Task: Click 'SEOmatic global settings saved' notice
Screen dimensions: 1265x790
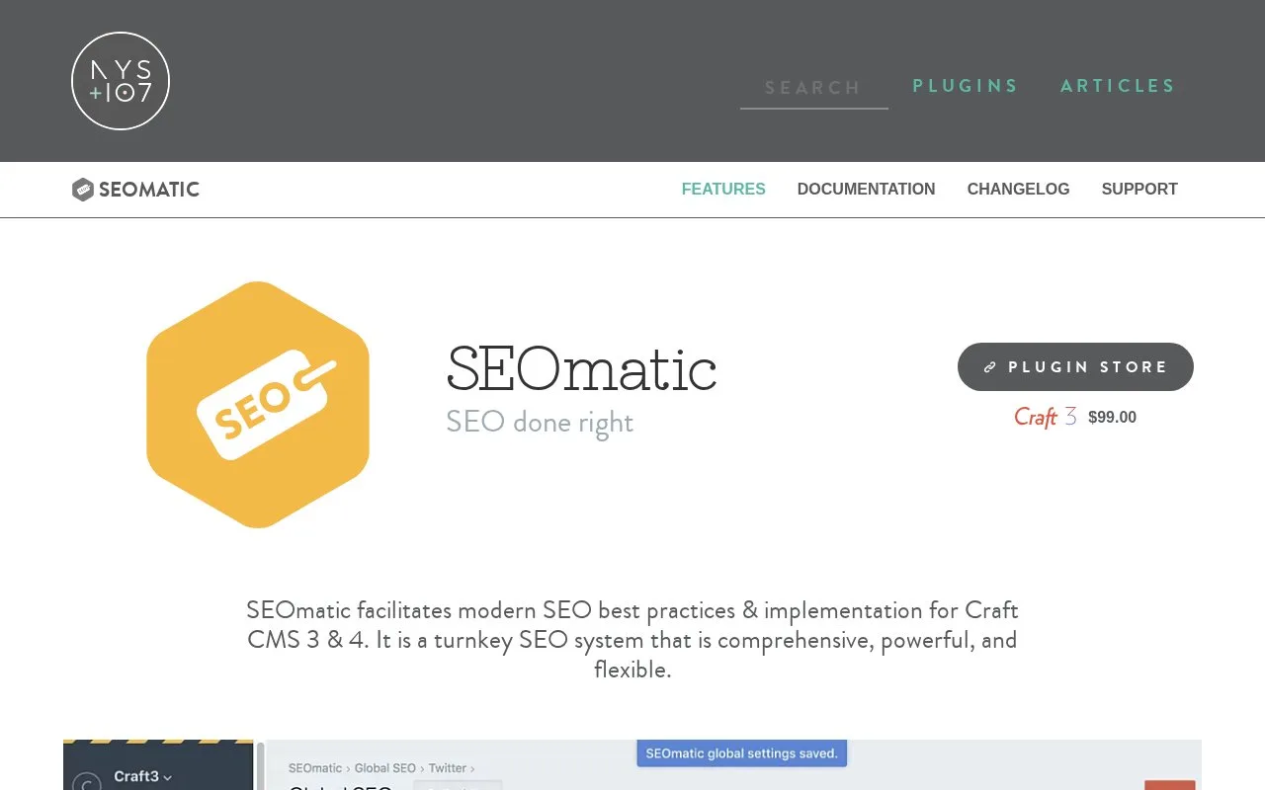Action: [742, 753]
